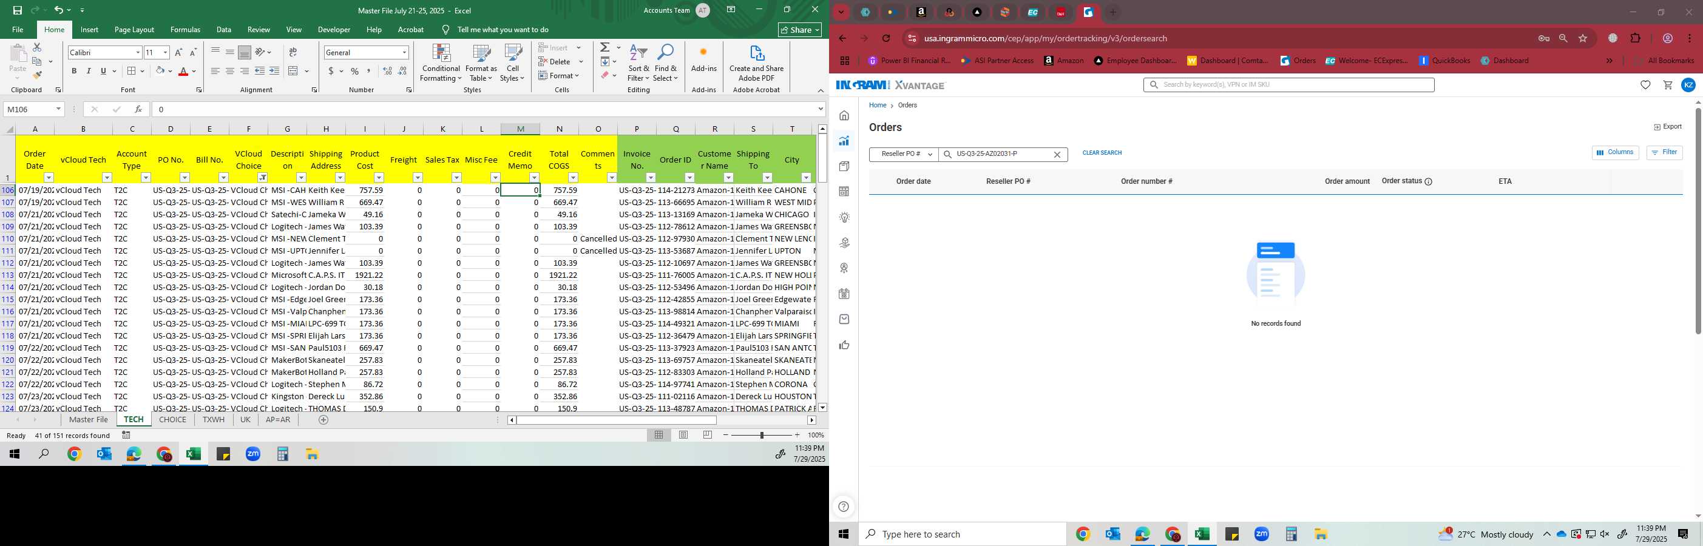Clear the PO search field with X

pyautogui.click(x=1057, y=155)
